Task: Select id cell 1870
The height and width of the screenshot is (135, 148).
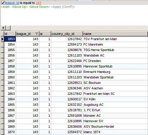Action: [10, 132]
